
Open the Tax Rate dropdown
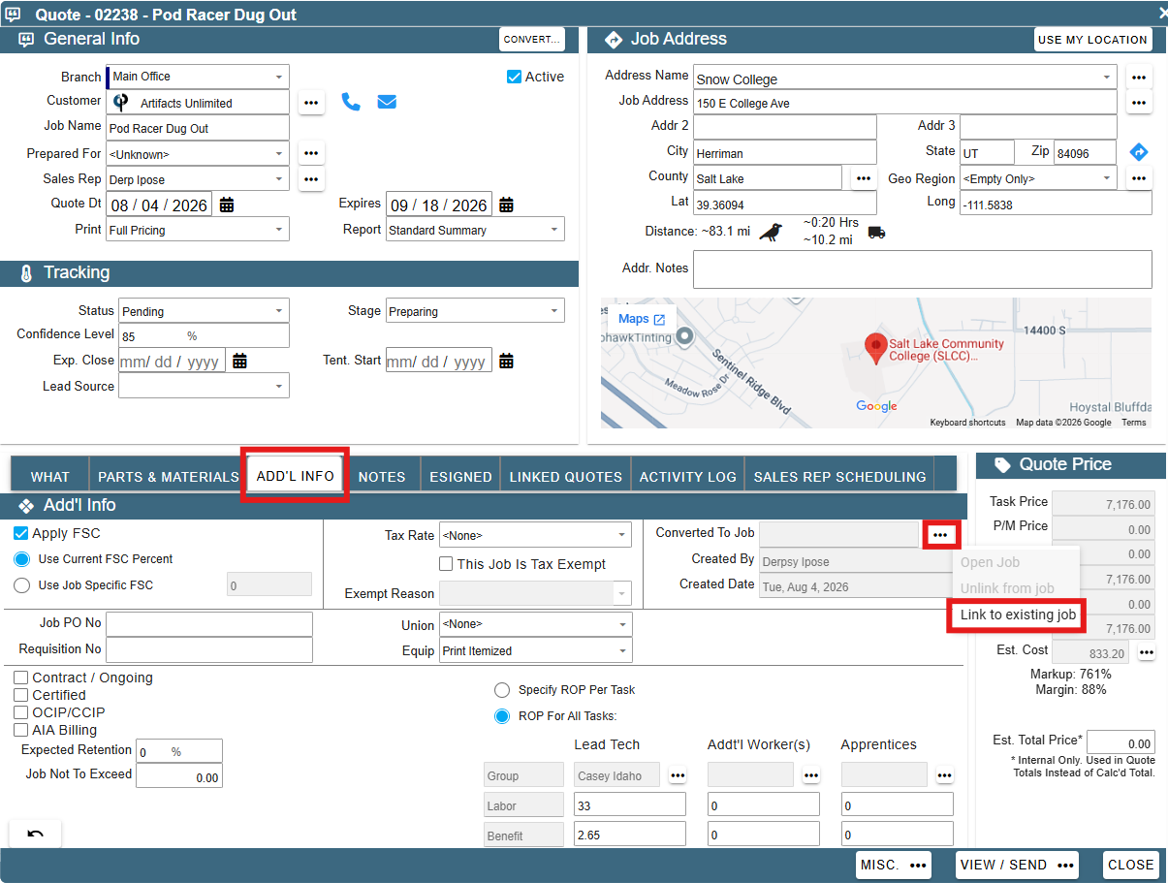[536, 535]
